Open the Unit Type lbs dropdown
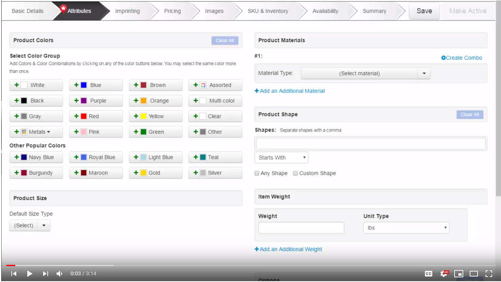This screenshot has height=282, width=501. pyautogui.click(x=406, y=228)
